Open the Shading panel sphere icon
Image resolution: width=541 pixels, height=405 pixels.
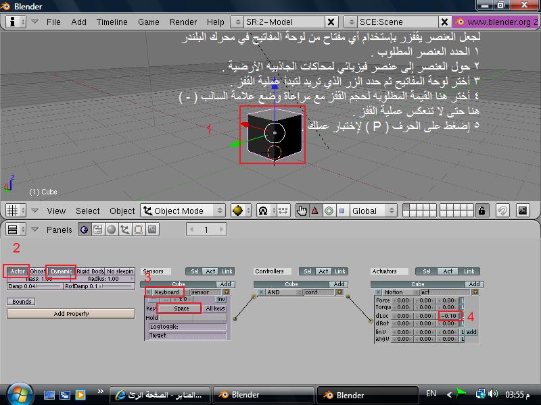tap(112, 230)
